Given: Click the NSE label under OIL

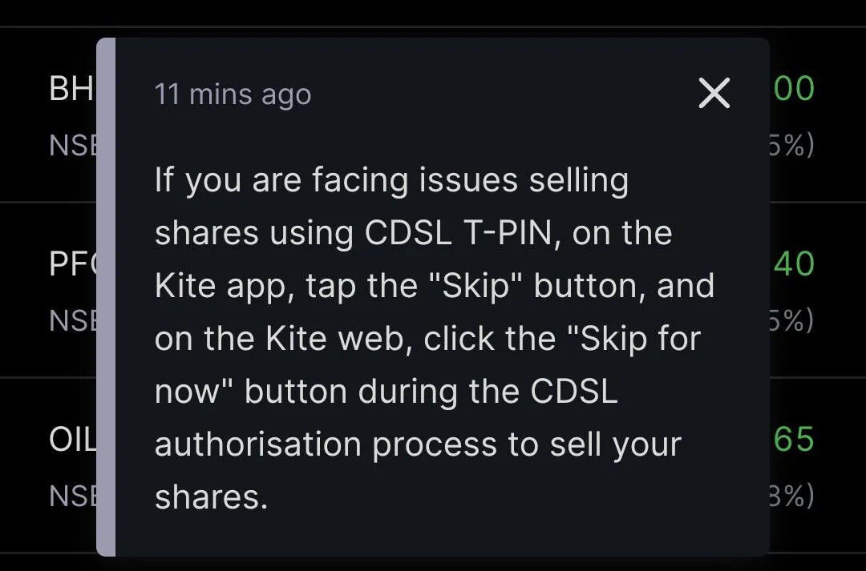Looking at the screenshot, I should [x=72, y=496].
